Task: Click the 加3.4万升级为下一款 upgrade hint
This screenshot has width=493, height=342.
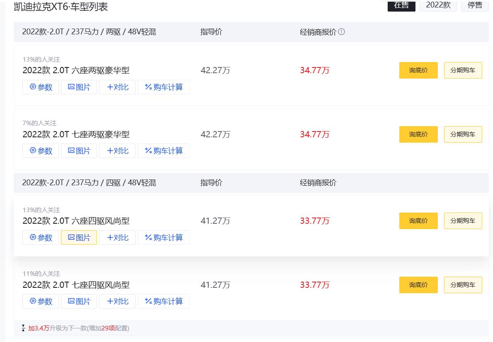Action: pos(78,328)
